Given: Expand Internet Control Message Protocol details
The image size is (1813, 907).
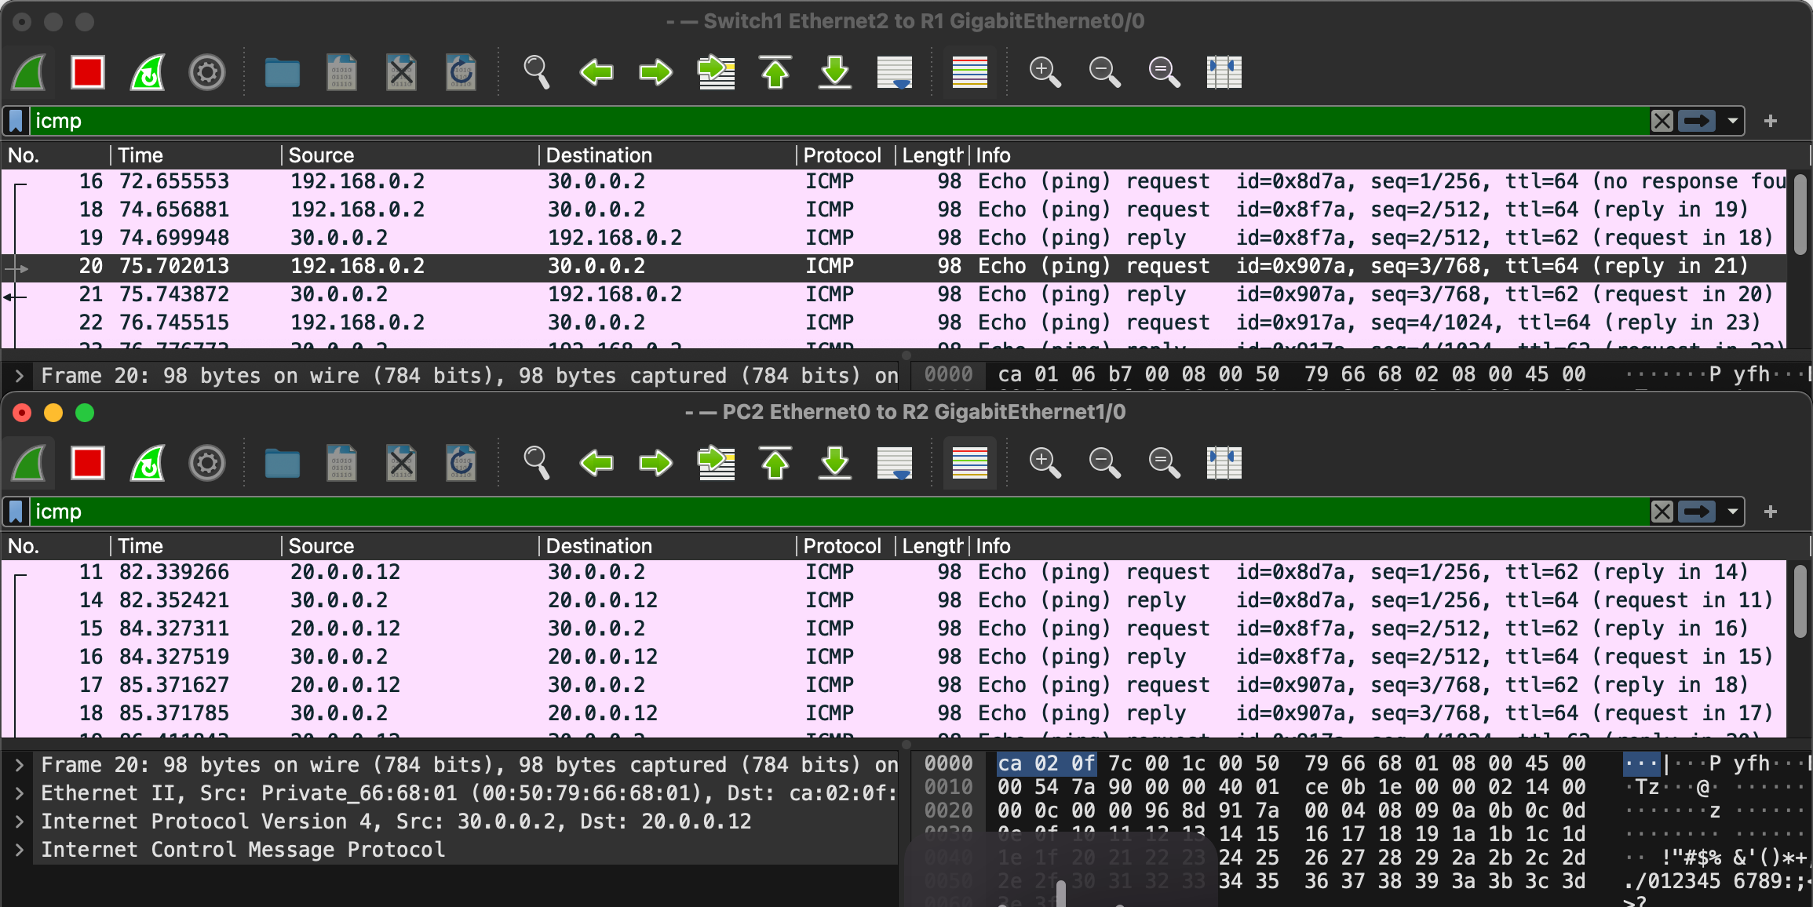Looking at the screenshot, I should (x=20, y=850).
